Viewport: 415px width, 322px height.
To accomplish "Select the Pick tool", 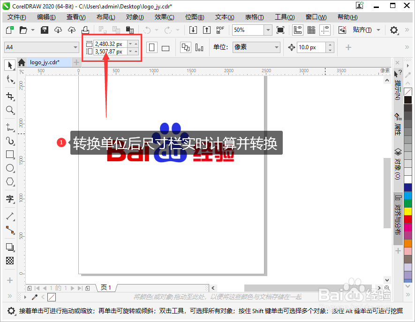I will point(10,65).
